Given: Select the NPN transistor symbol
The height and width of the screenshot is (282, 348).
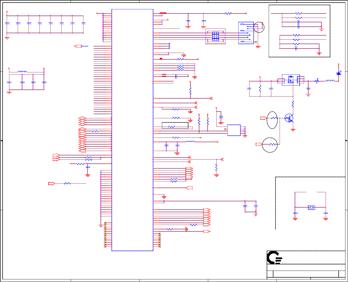Looking at the screenshot, I should pos(289,118).
